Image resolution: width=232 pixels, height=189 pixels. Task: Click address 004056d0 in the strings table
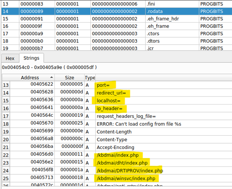pos(41,155)
